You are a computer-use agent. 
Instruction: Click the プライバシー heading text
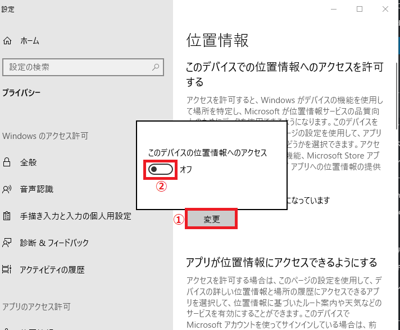tap(21, 92)
